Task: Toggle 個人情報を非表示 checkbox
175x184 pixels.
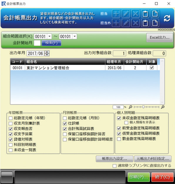Action: point(126,122)
